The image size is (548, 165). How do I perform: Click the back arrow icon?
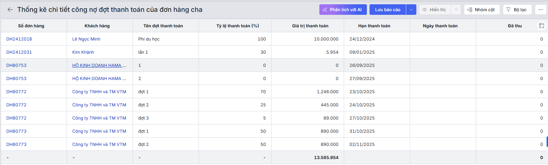pos(10,10)
